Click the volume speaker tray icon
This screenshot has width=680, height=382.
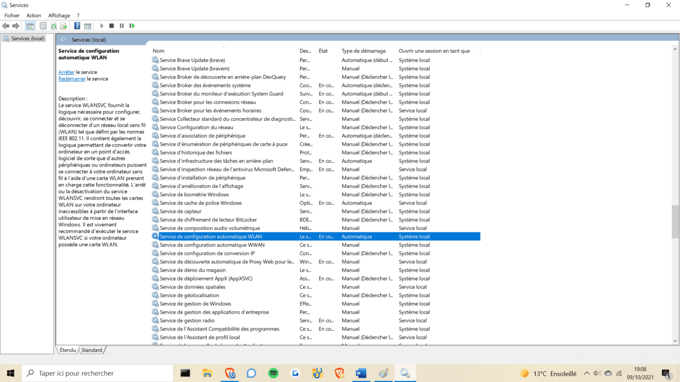point(597,373)
